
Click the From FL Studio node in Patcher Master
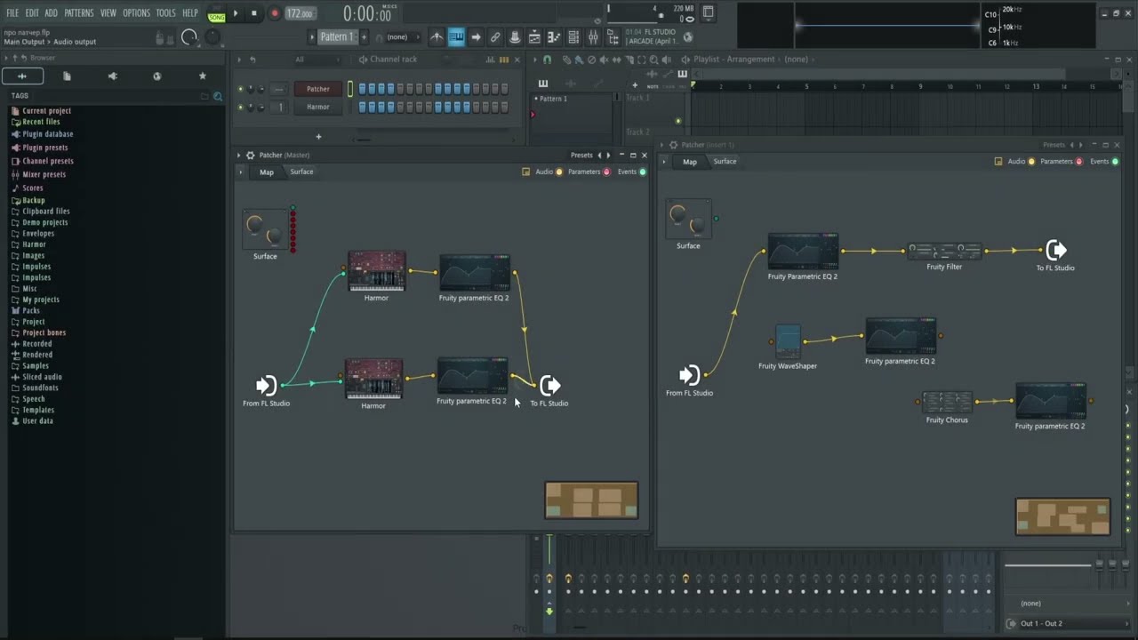click(266, 385)
